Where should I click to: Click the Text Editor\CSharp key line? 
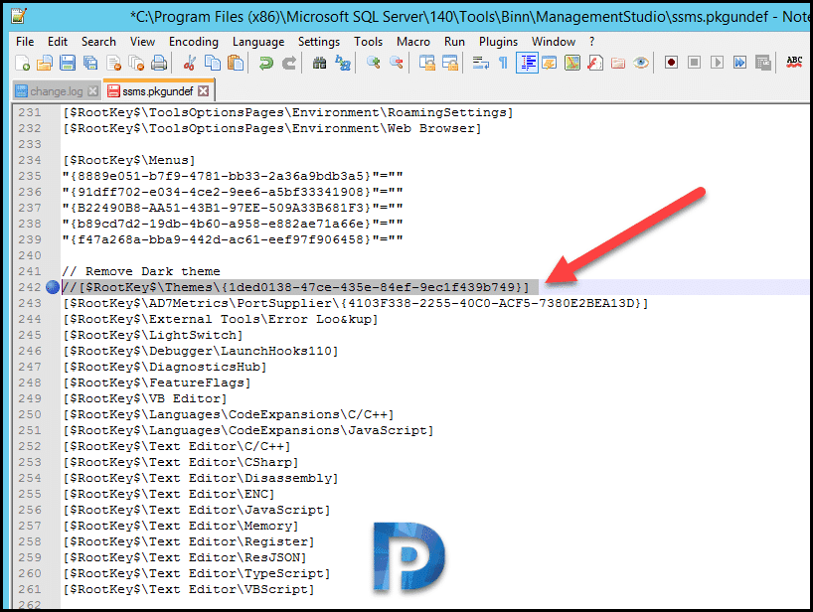(x=181, y=462)
